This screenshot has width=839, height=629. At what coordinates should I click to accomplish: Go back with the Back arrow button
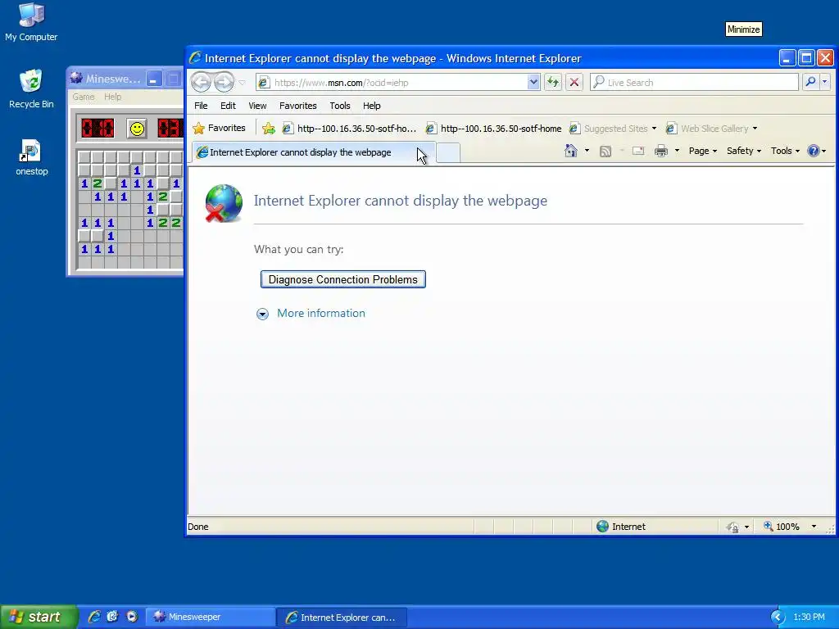202,83
